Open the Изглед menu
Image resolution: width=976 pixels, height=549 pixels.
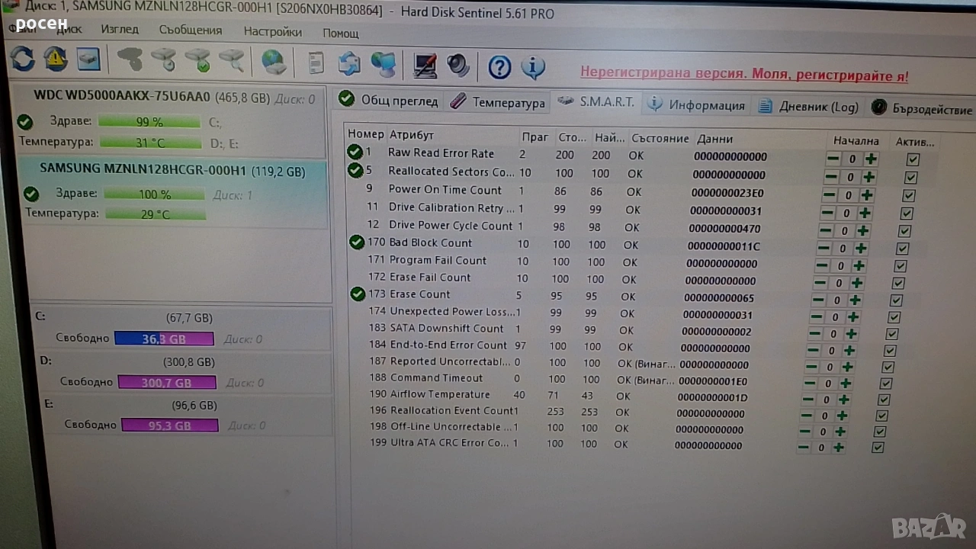click(120, 29)
